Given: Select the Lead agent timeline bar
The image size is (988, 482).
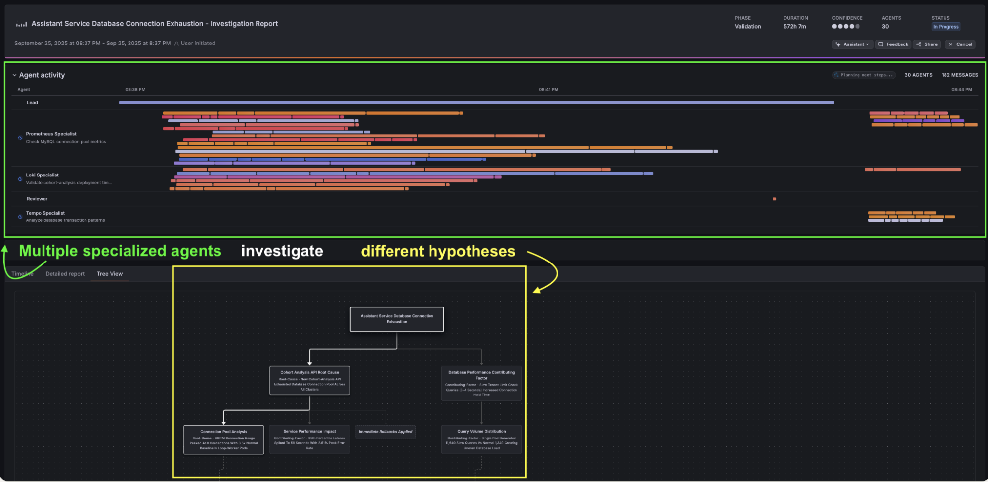Looking at the screenshot, I should coord(474,102).
